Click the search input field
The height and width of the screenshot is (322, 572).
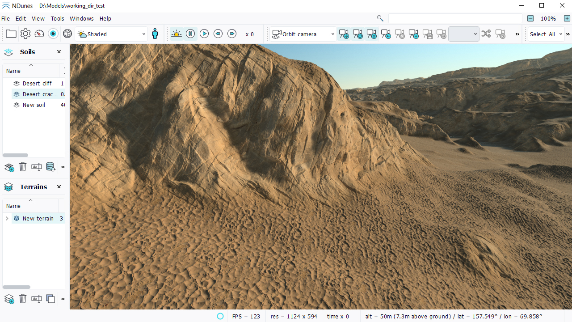(x=455, y=19)
